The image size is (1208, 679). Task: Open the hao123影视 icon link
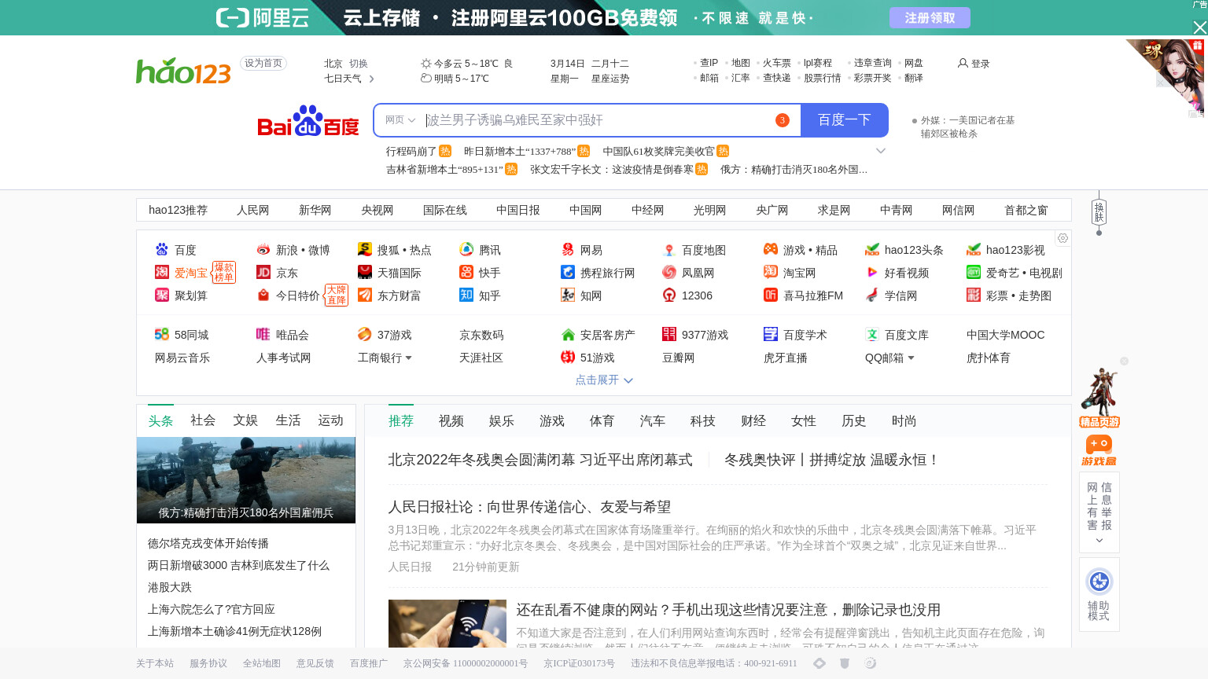point(973,249)
